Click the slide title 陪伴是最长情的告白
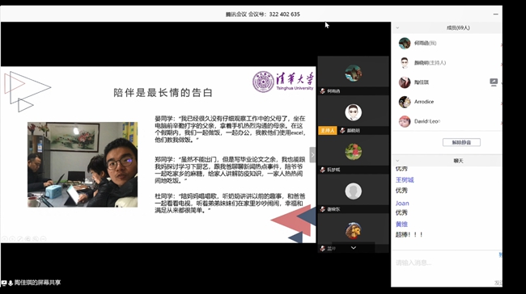Image resolution: width=526 pixels, height=294 pixels. point(163,93)
